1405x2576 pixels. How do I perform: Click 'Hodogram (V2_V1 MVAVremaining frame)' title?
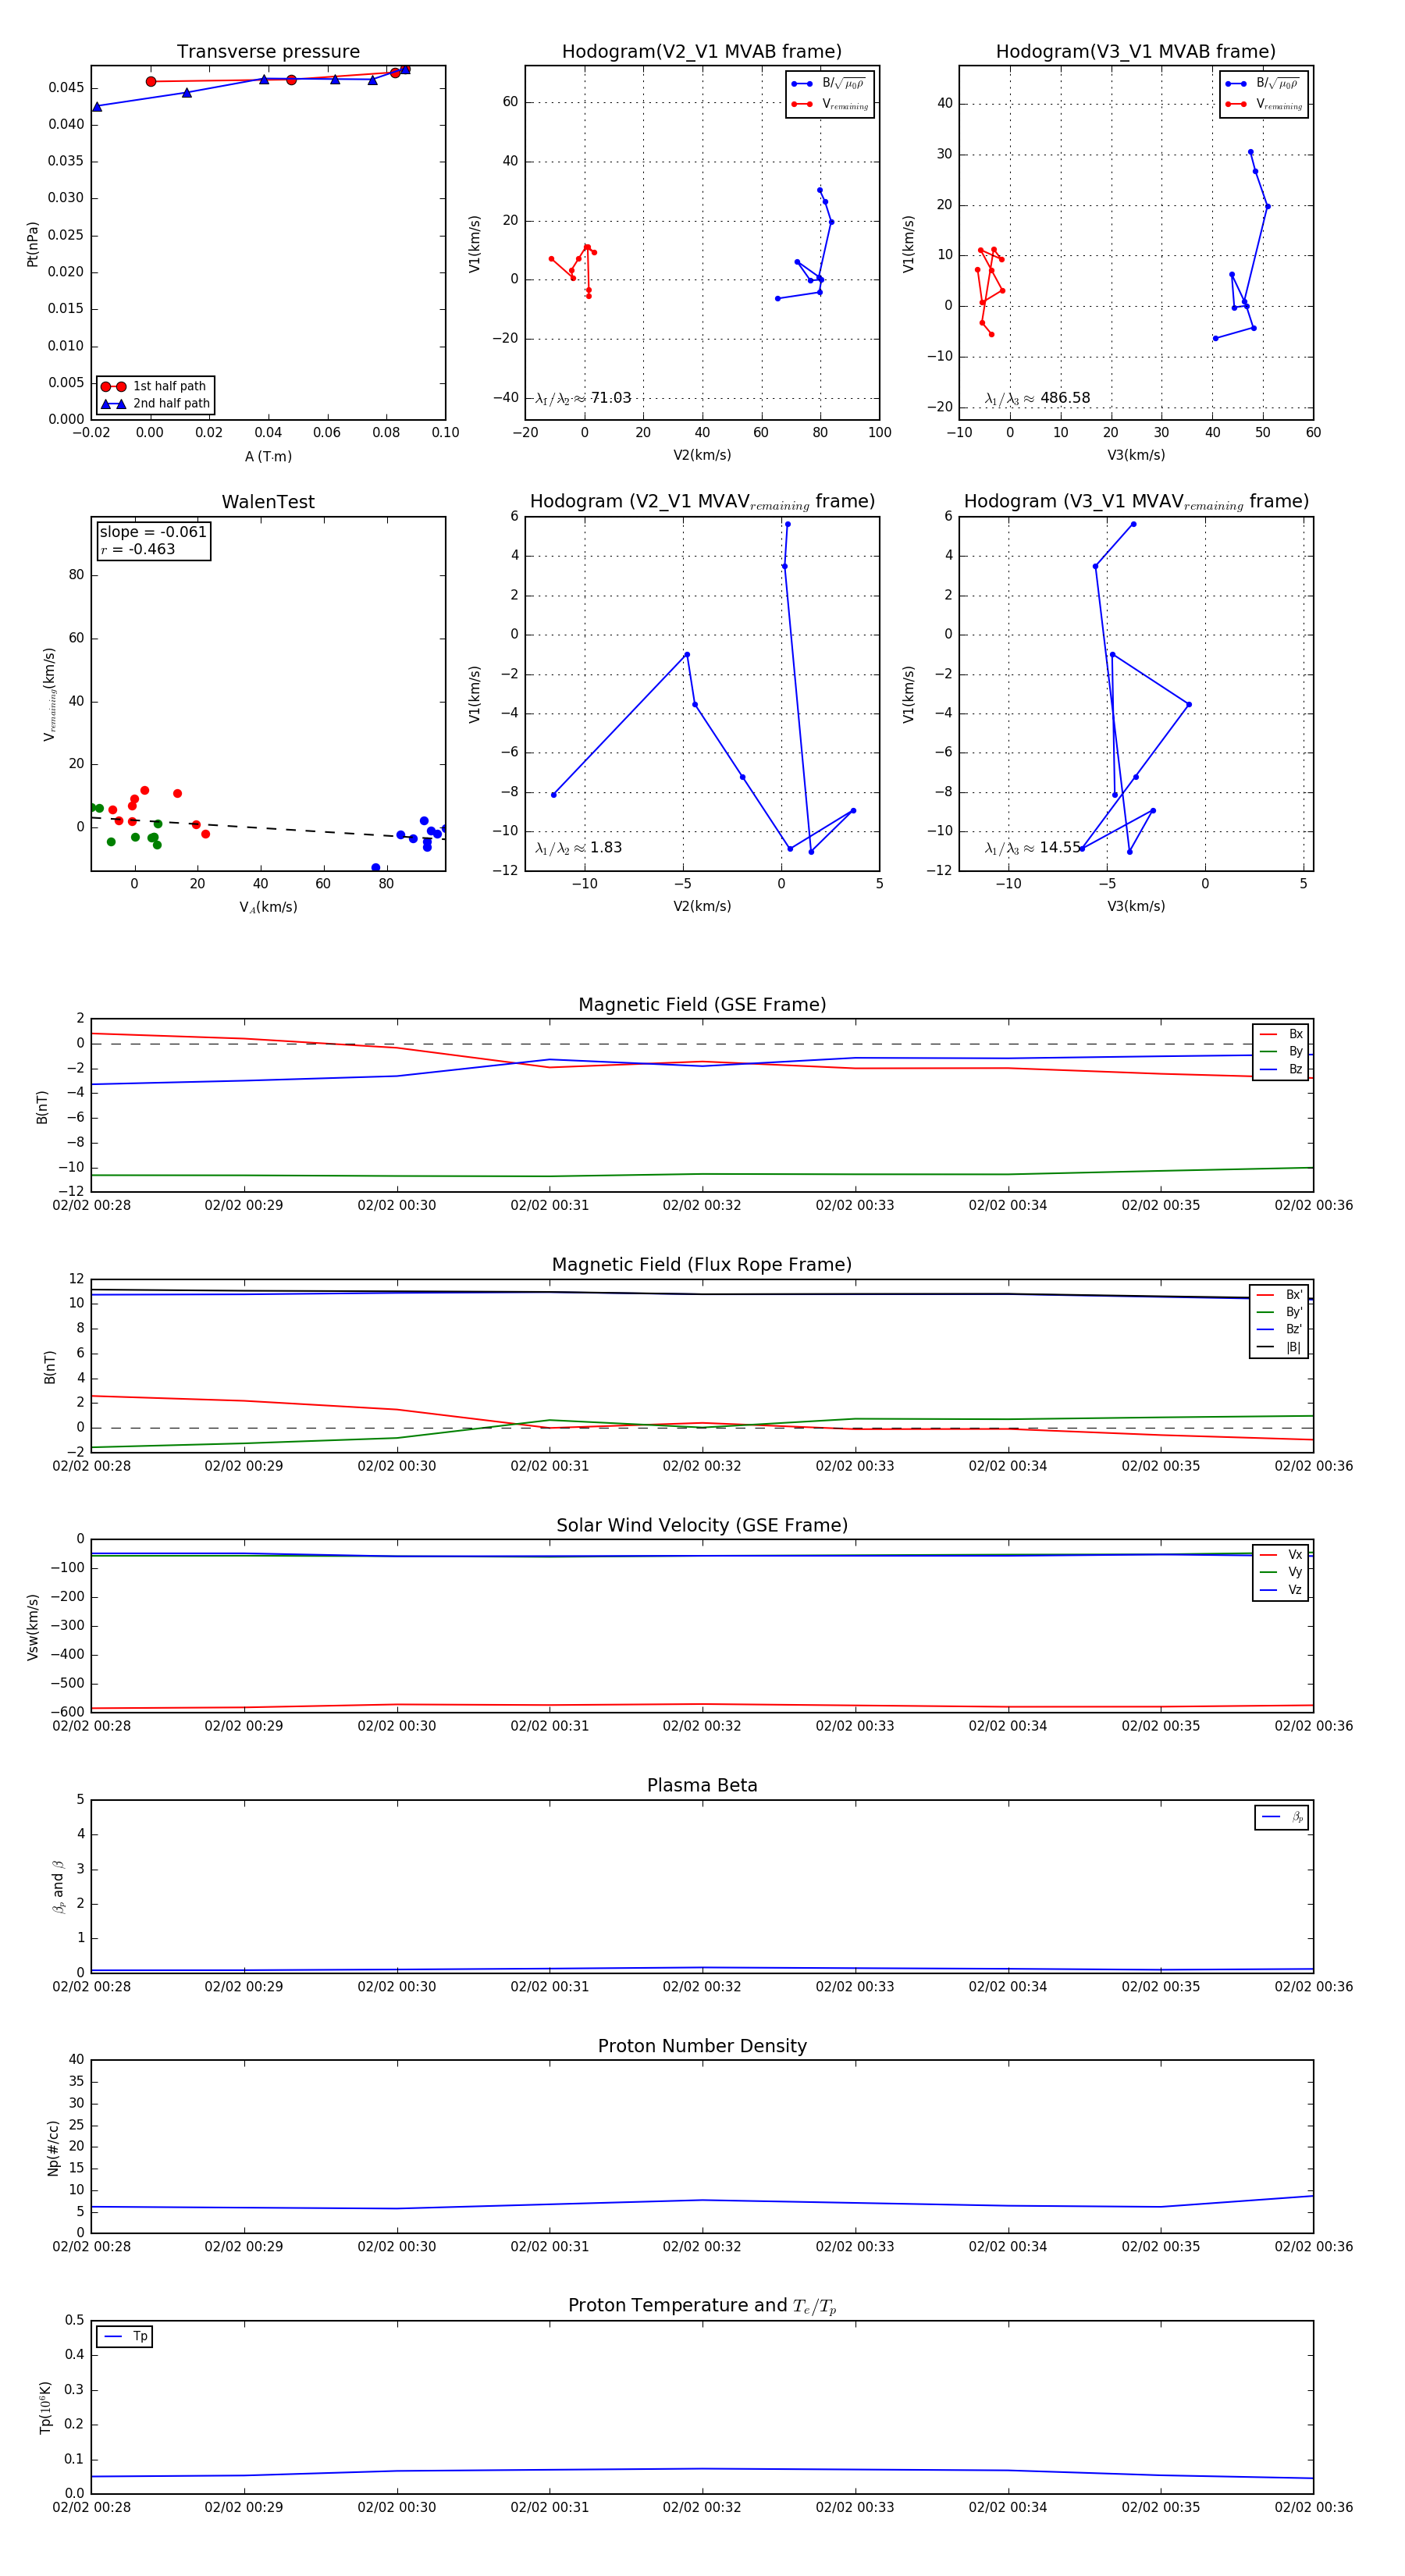[x=702, y=502]
